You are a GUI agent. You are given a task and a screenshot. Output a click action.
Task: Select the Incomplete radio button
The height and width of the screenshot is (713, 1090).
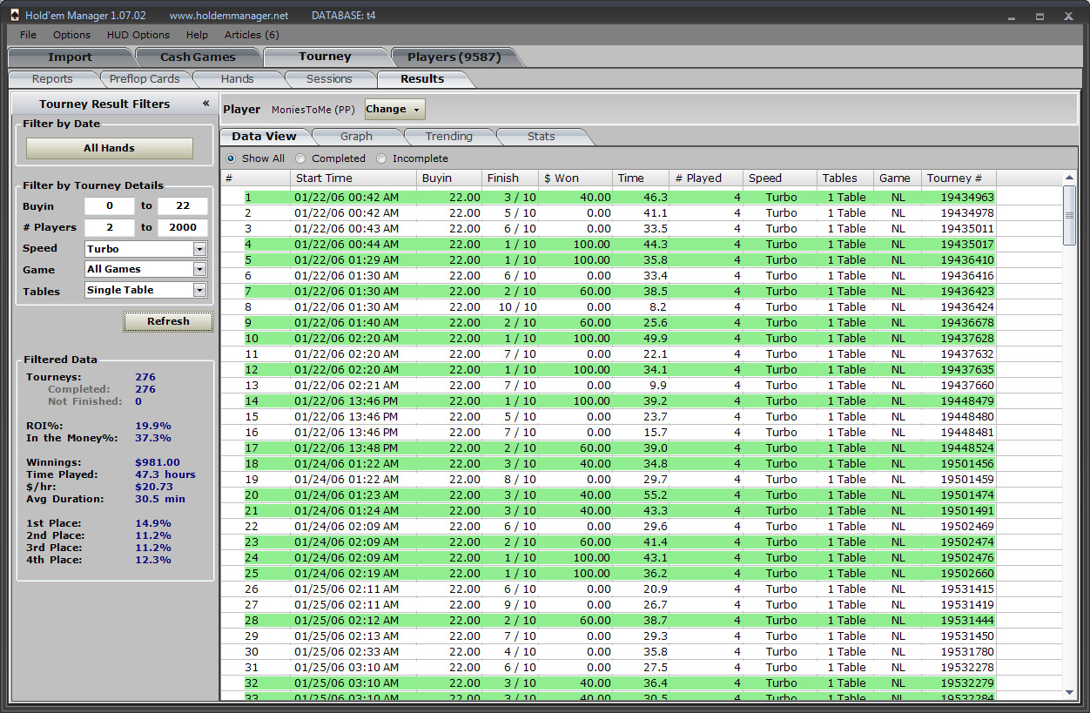pos(381,158)
